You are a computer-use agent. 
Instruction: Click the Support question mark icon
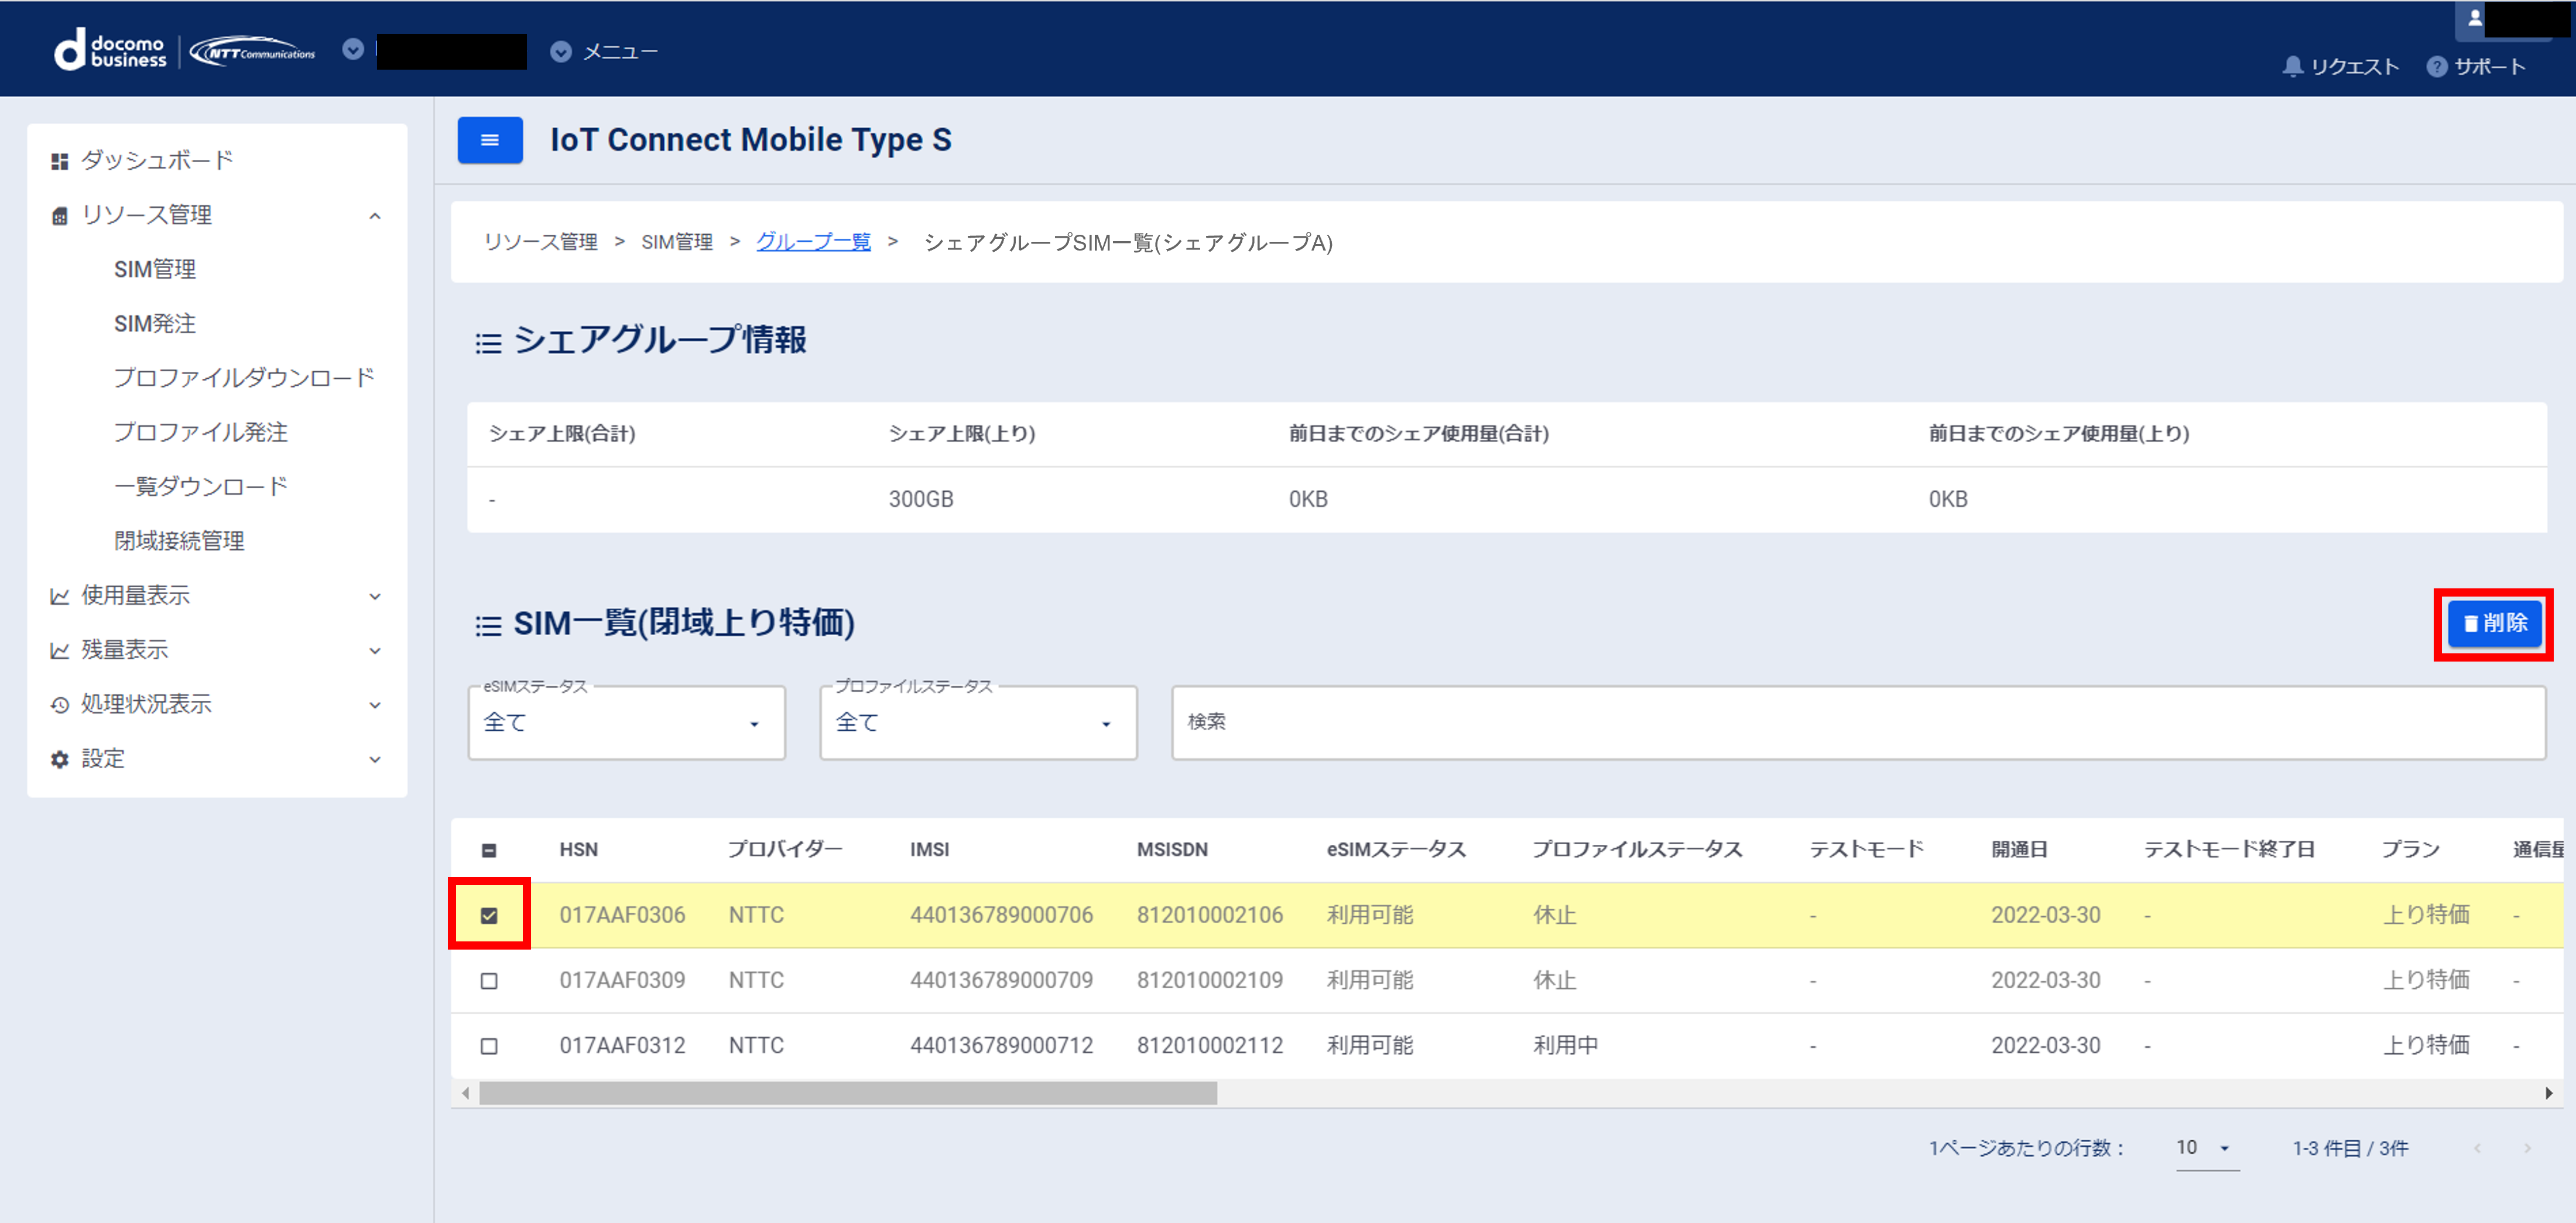[x=2436, y=67]
